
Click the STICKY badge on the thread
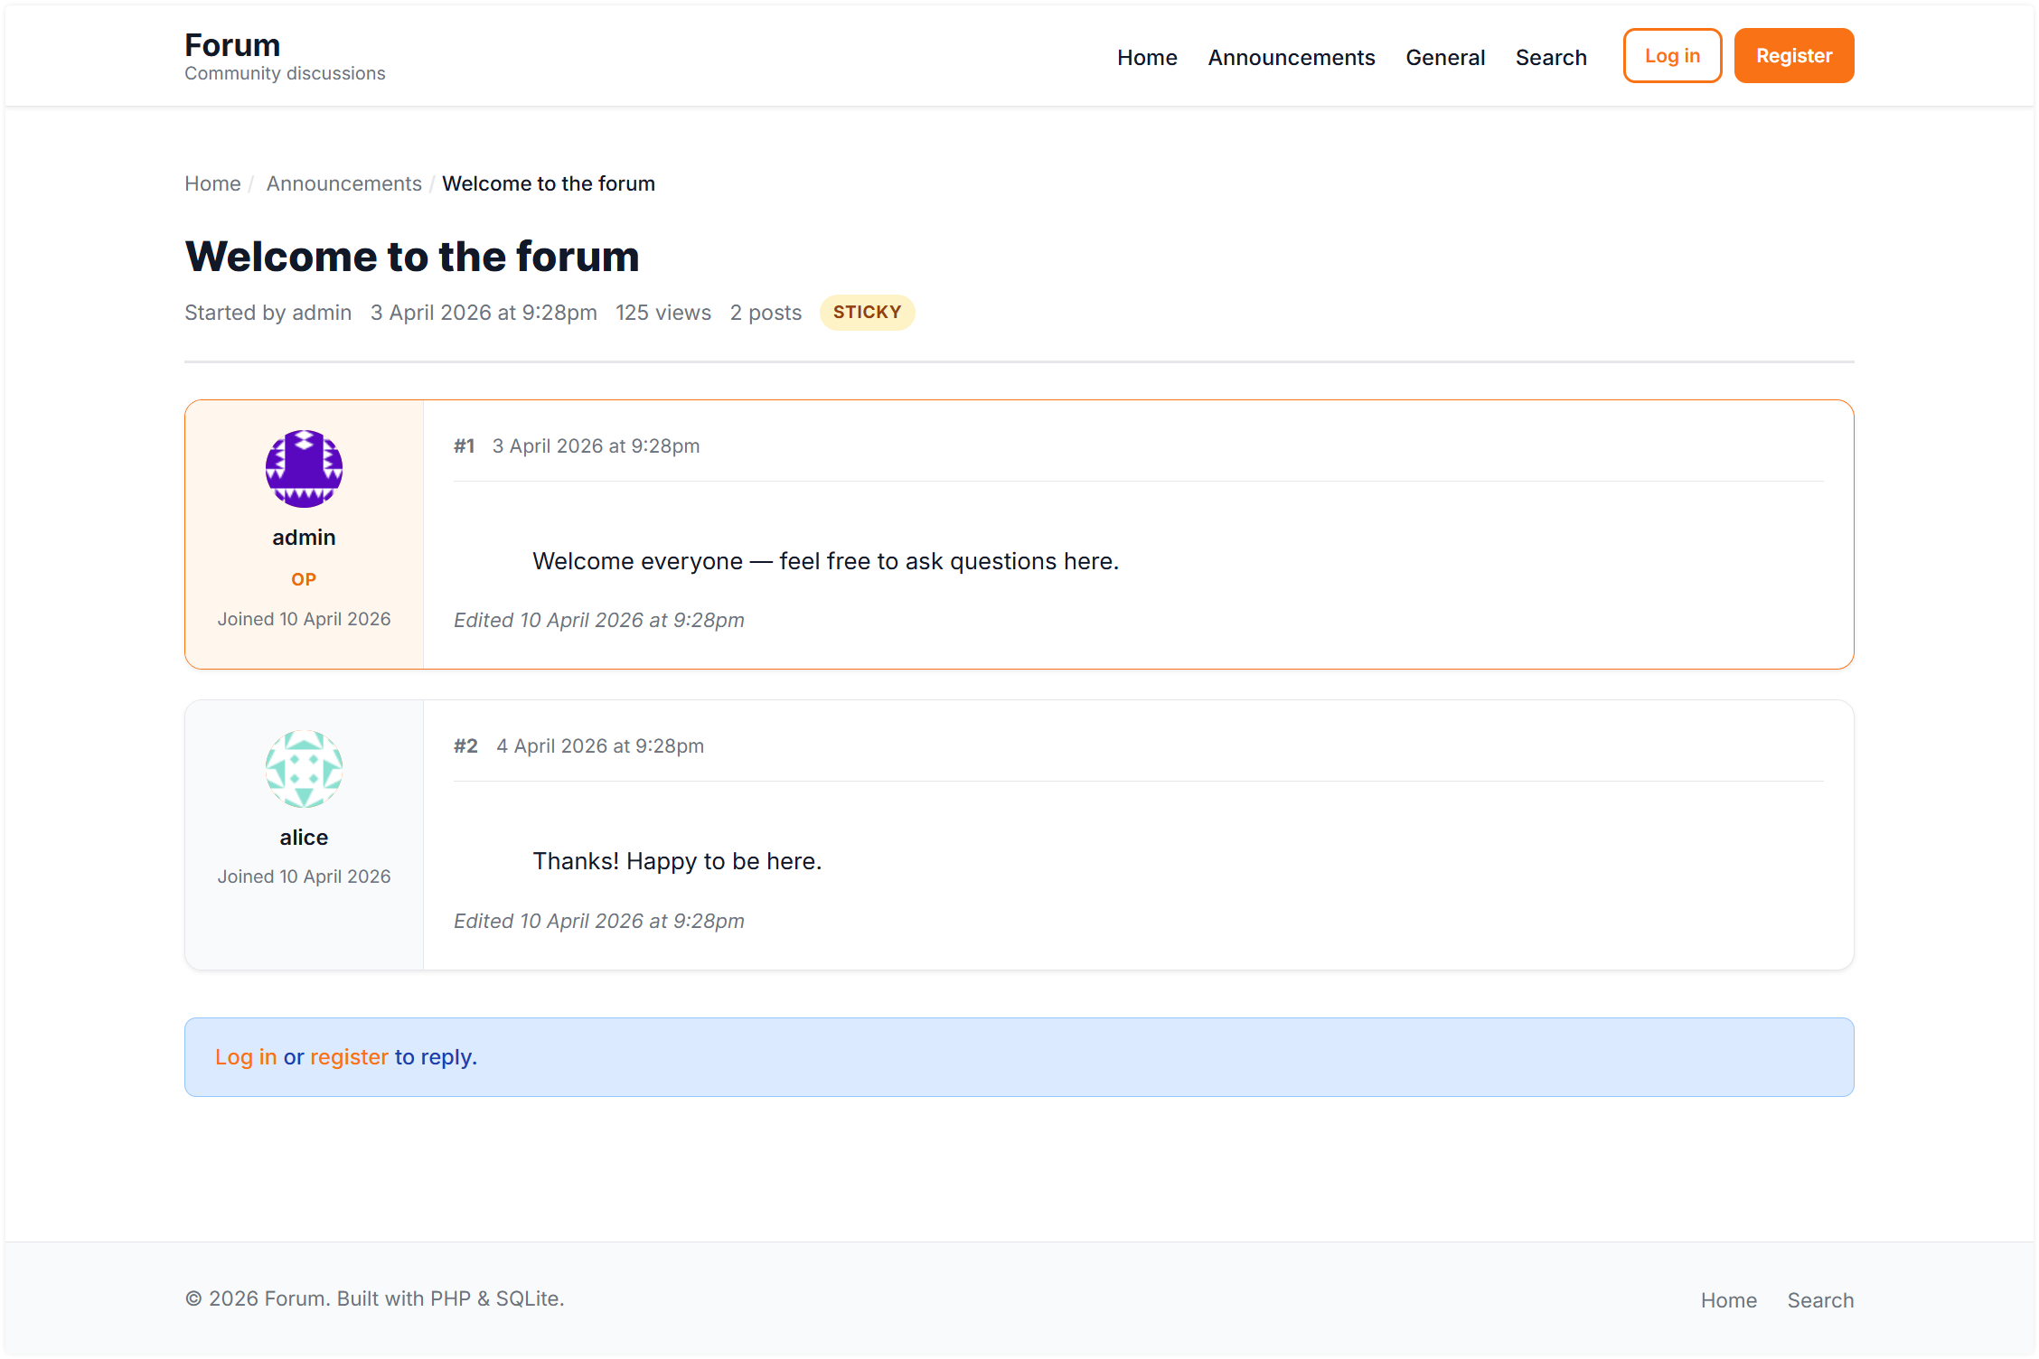tap(867, 312)
